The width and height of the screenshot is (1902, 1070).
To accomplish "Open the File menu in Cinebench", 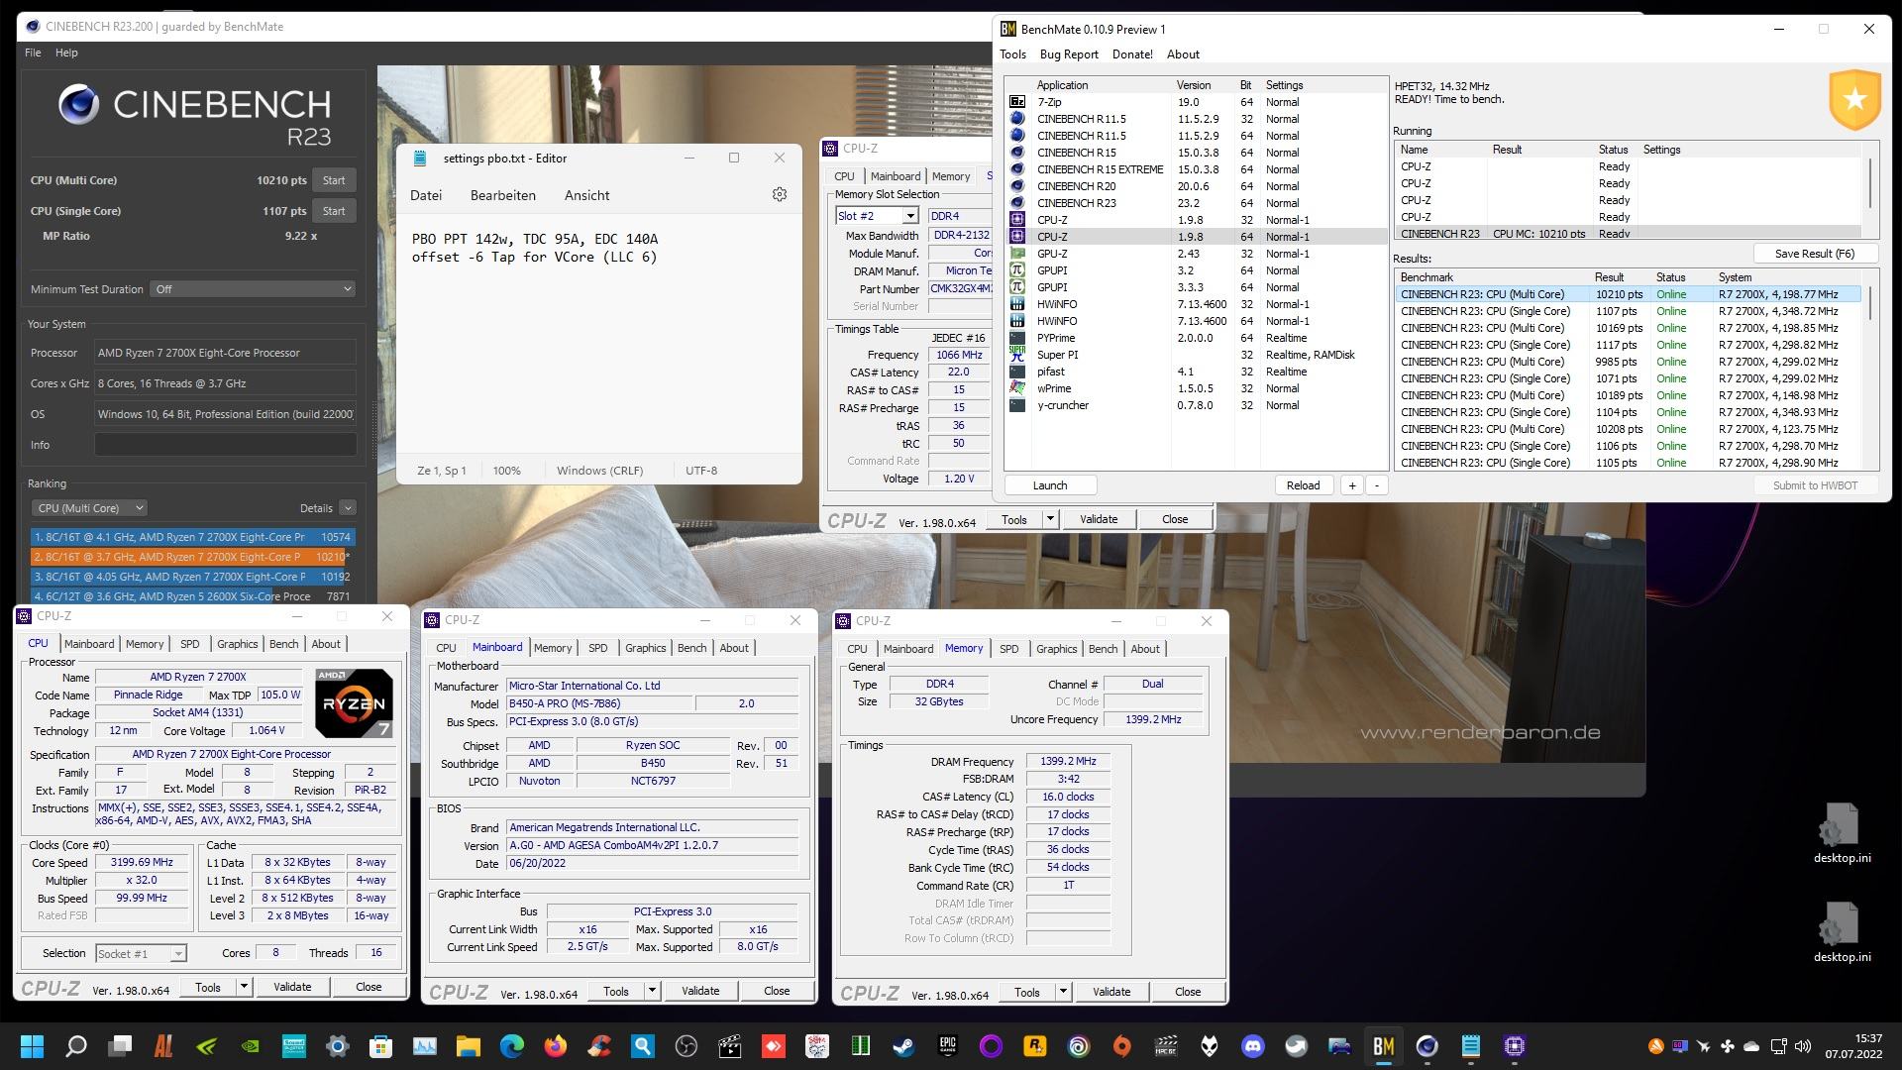I will pos(33,53).
